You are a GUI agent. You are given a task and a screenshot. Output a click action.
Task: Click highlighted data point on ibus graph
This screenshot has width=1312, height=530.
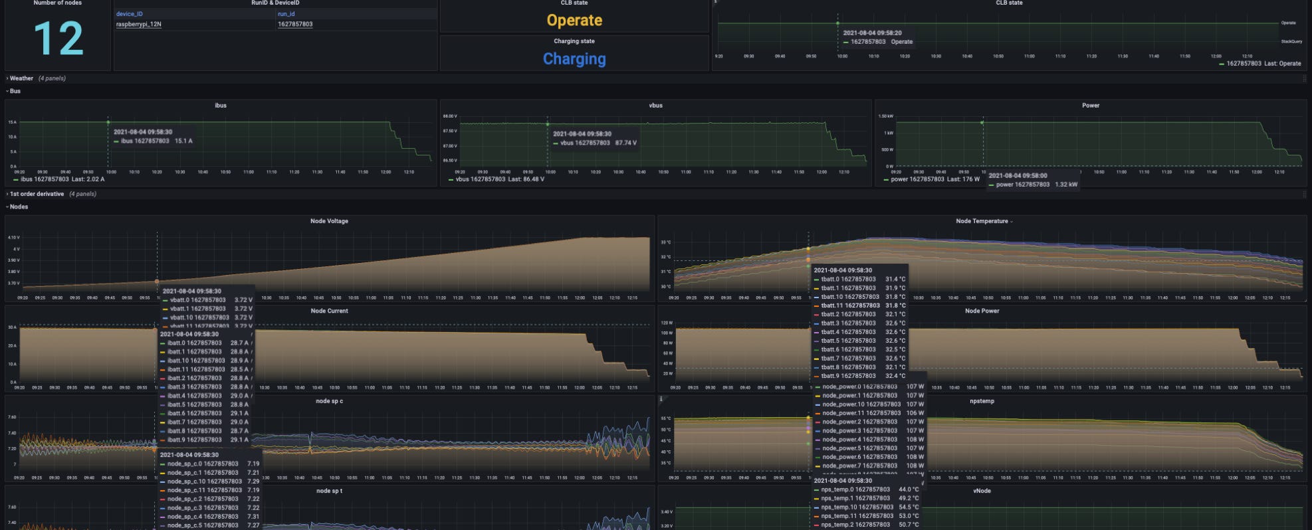(x=108, y=122)
